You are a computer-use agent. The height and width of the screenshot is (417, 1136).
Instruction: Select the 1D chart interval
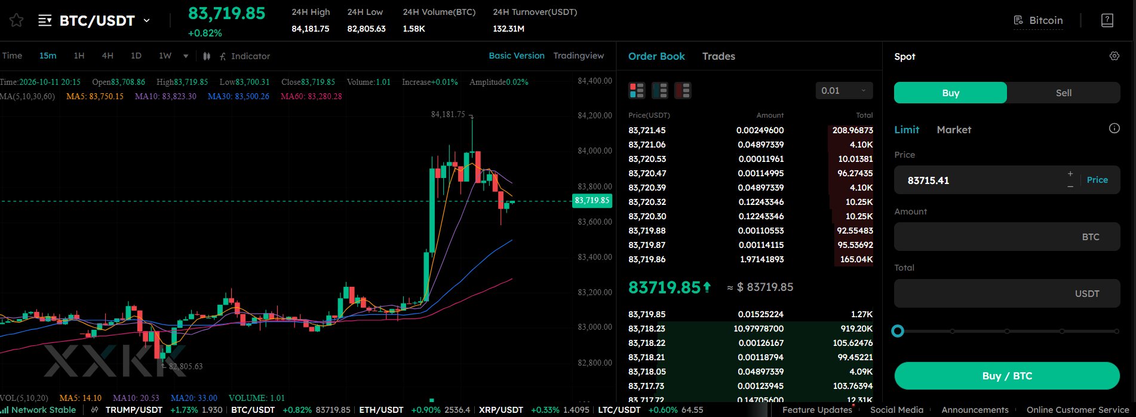tap(136, 56)
